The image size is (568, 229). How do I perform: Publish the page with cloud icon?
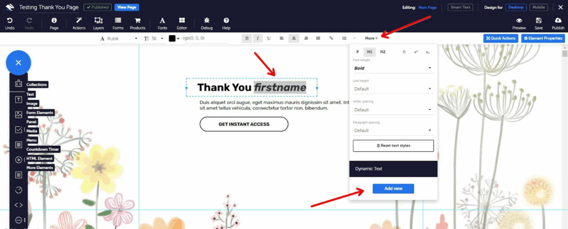pyautogui.click(x=558, y=23)
